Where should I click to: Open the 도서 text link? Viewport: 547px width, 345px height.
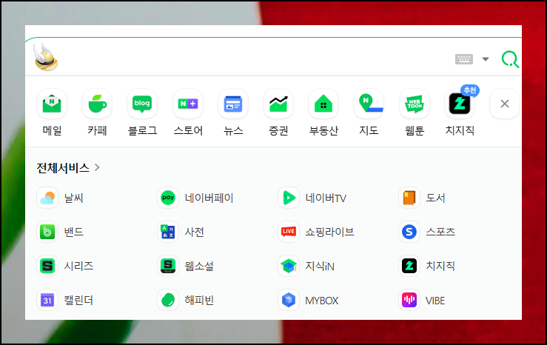[435, 198]
